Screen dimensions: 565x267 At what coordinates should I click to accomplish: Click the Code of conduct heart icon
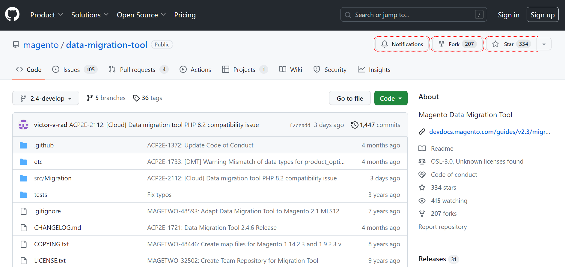(422, 174)
